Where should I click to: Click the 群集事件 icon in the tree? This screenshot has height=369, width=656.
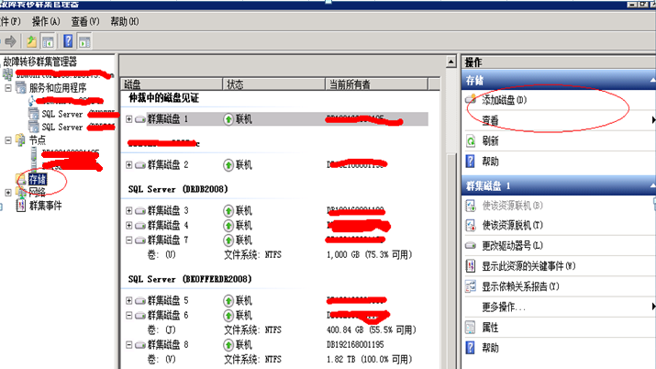coord(21,206)
